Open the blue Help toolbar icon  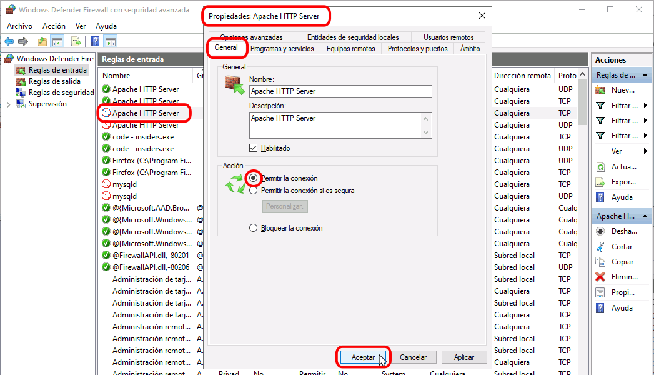tap(95, 41)
